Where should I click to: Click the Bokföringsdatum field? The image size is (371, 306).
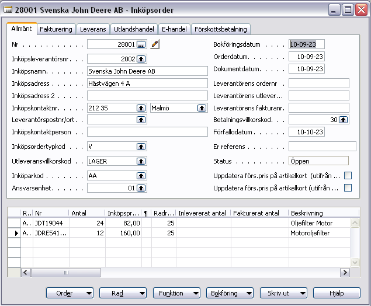[307, 44]
